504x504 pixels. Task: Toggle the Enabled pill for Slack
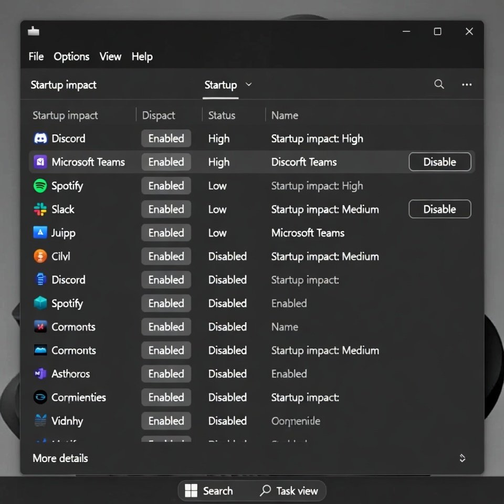point(166,209)
